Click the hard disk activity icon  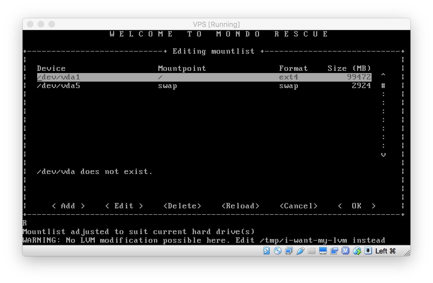[266, 251]
